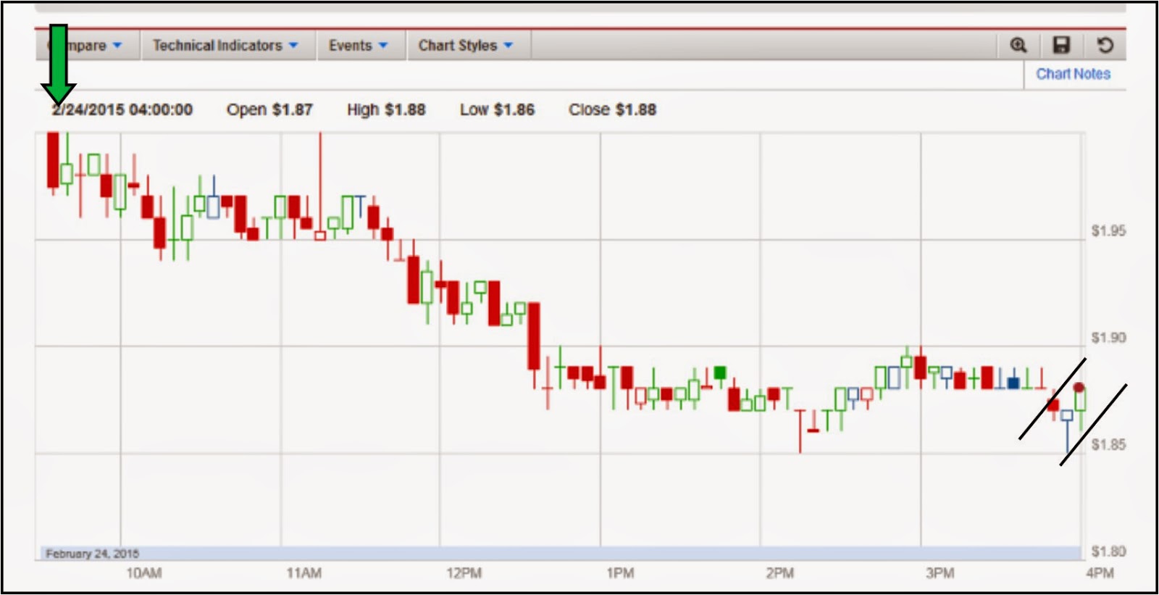Click the 10AM time axis label

[x=144, y=573]
